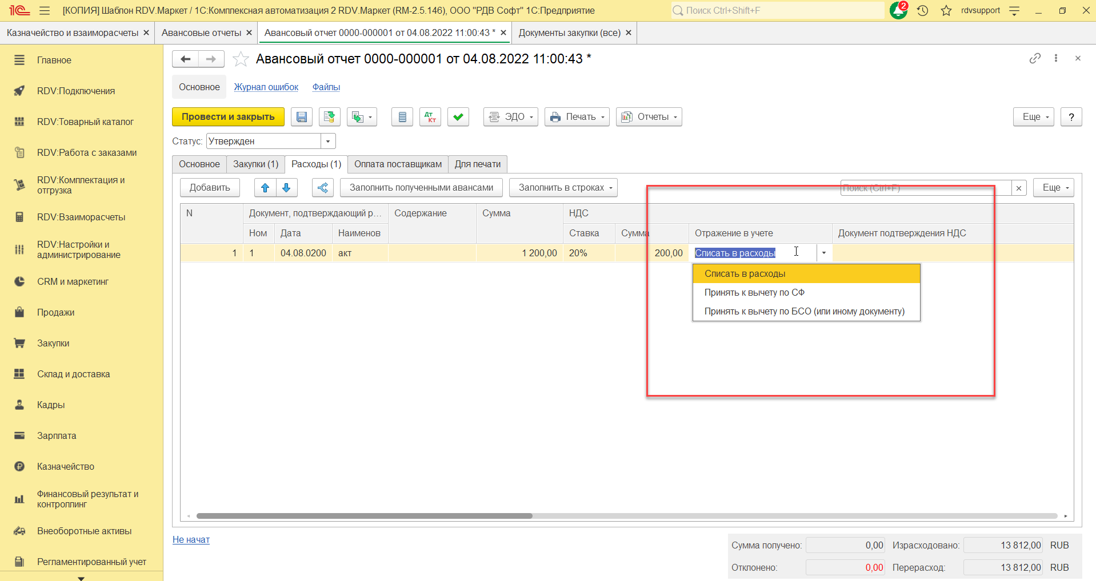Open the Печать dropdown menu
The height and width of the screenshot is (581, 1096).
click(x=577, y=117)
